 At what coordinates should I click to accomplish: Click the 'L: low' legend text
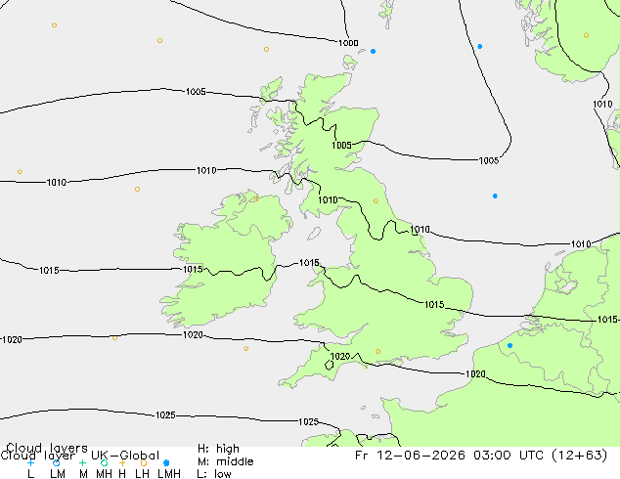[214, 474]
